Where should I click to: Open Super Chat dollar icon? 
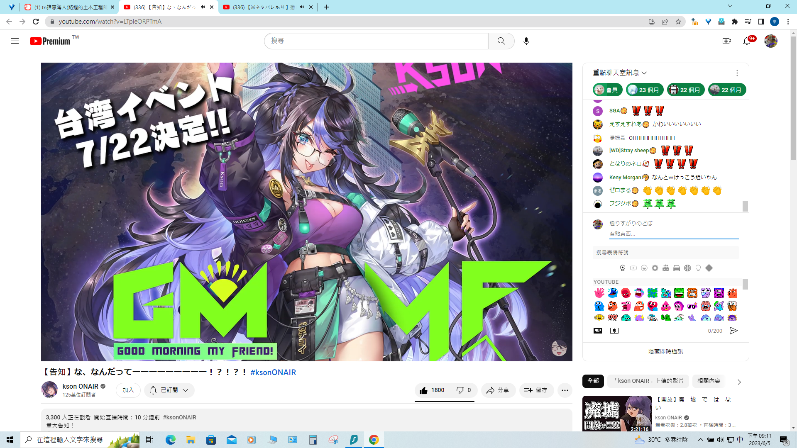click(x=614, y=331)
